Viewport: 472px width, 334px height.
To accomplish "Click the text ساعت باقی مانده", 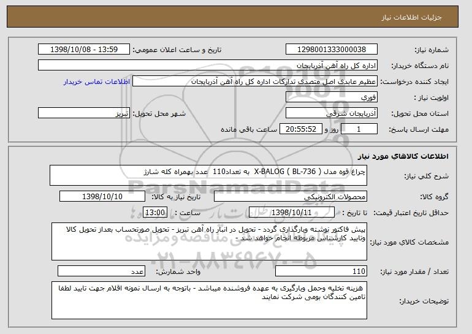I will (249, 130).
